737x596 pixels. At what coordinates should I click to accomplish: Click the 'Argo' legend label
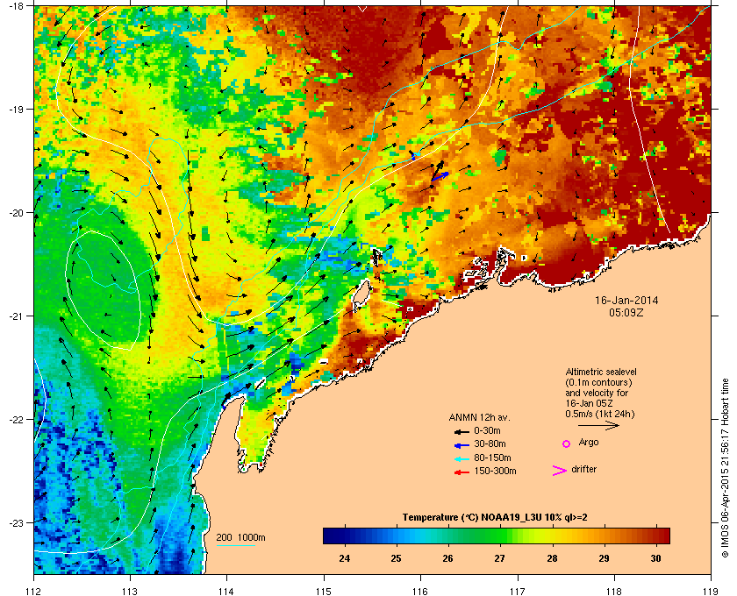pos(589,443)
